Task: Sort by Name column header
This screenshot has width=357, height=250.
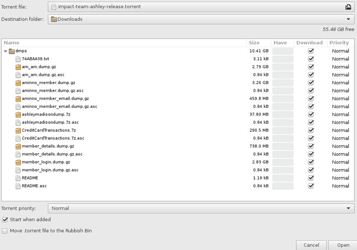Action: [124, 43]
